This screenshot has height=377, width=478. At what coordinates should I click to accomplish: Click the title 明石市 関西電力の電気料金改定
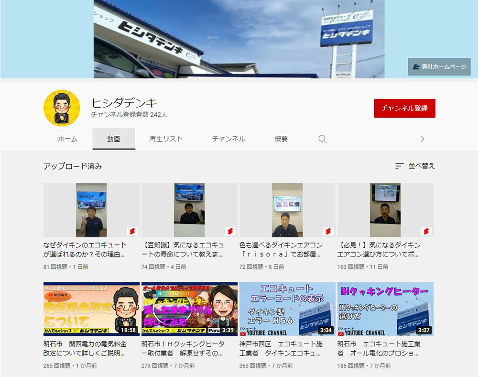pos(85,348)
